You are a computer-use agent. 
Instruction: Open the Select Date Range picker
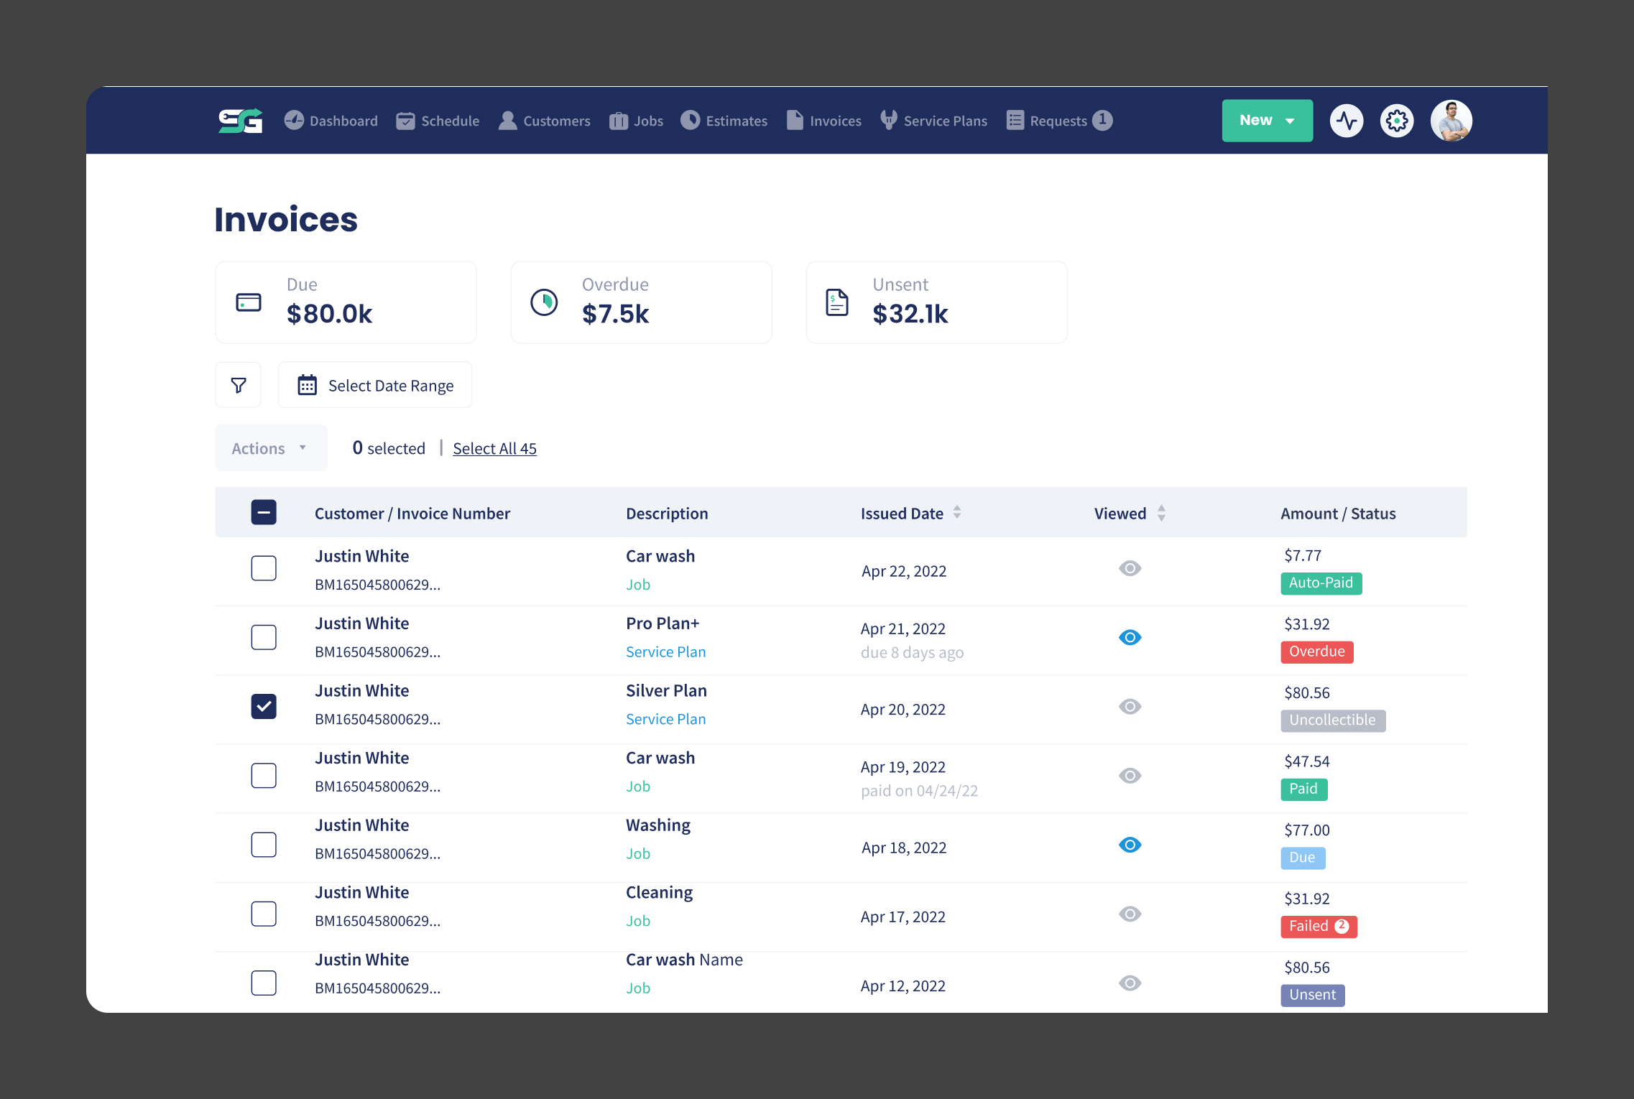(x=374, y=385)
